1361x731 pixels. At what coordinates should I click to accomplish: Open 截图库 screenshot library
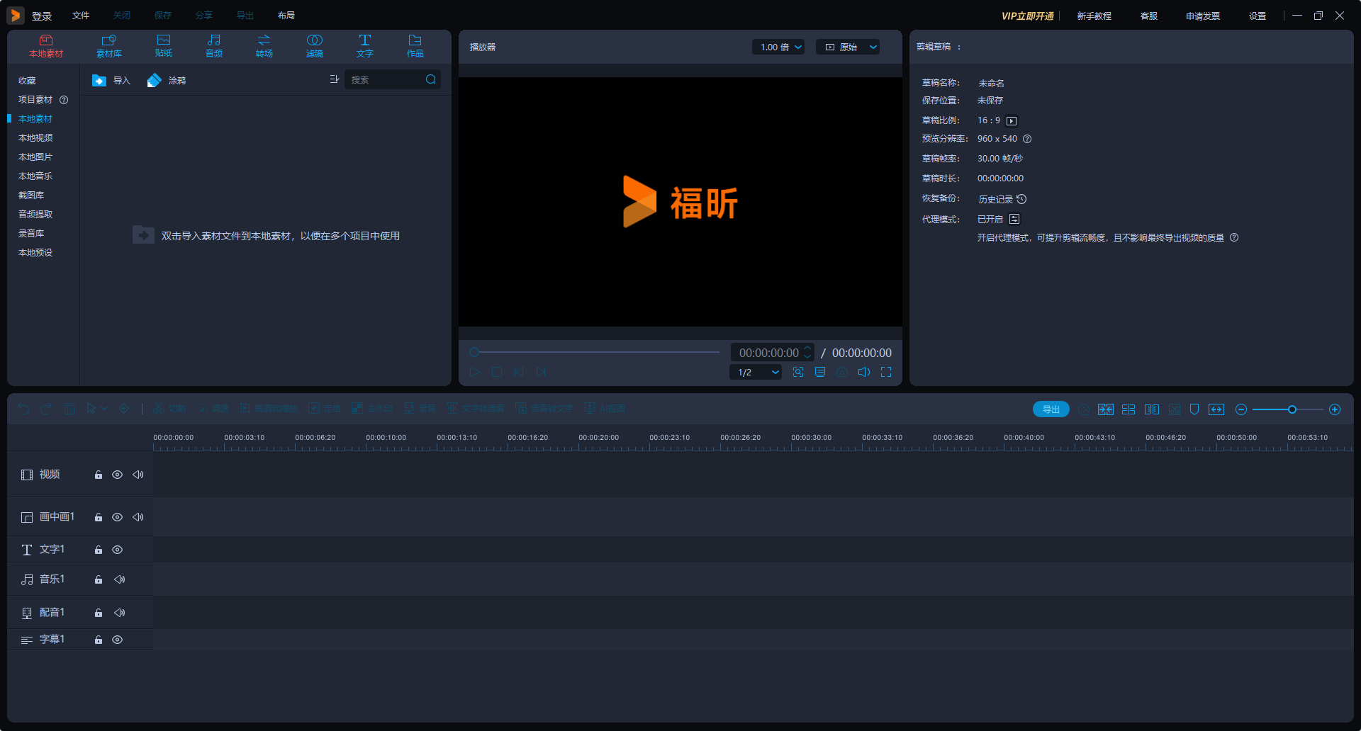coord(31,195)
